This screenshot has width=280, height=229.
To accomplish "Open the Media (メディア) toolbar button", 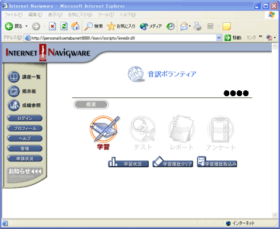I will coord(150,26).
